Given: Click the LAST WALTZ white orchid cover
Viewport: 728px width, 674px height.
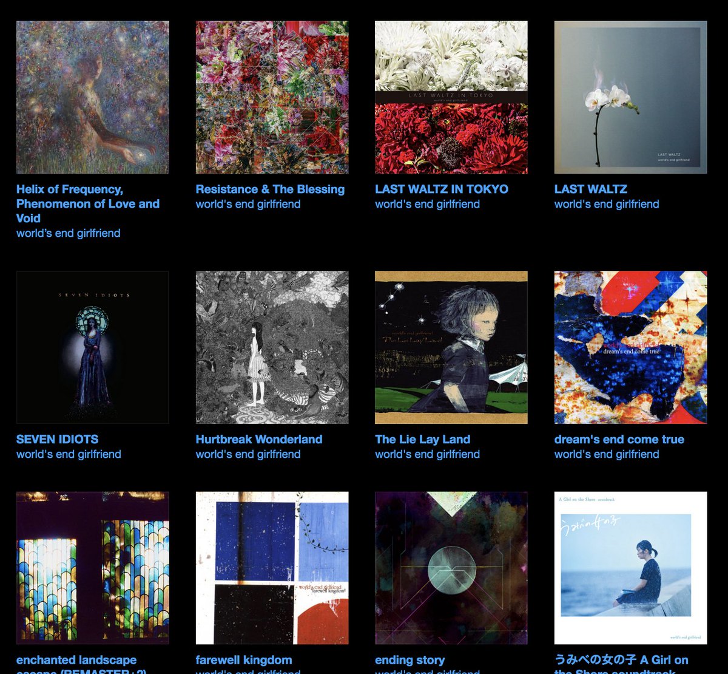Looking at the screenshot, I should 630,97.
